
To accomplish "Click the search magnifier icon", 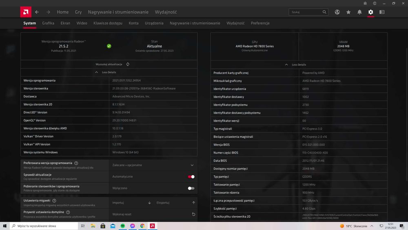I will click(324, 12).
